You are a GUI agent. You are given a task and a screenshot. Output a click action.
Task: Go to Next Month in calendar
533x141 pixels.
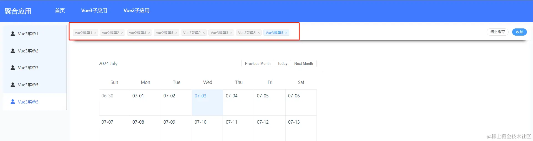[303, 63]
